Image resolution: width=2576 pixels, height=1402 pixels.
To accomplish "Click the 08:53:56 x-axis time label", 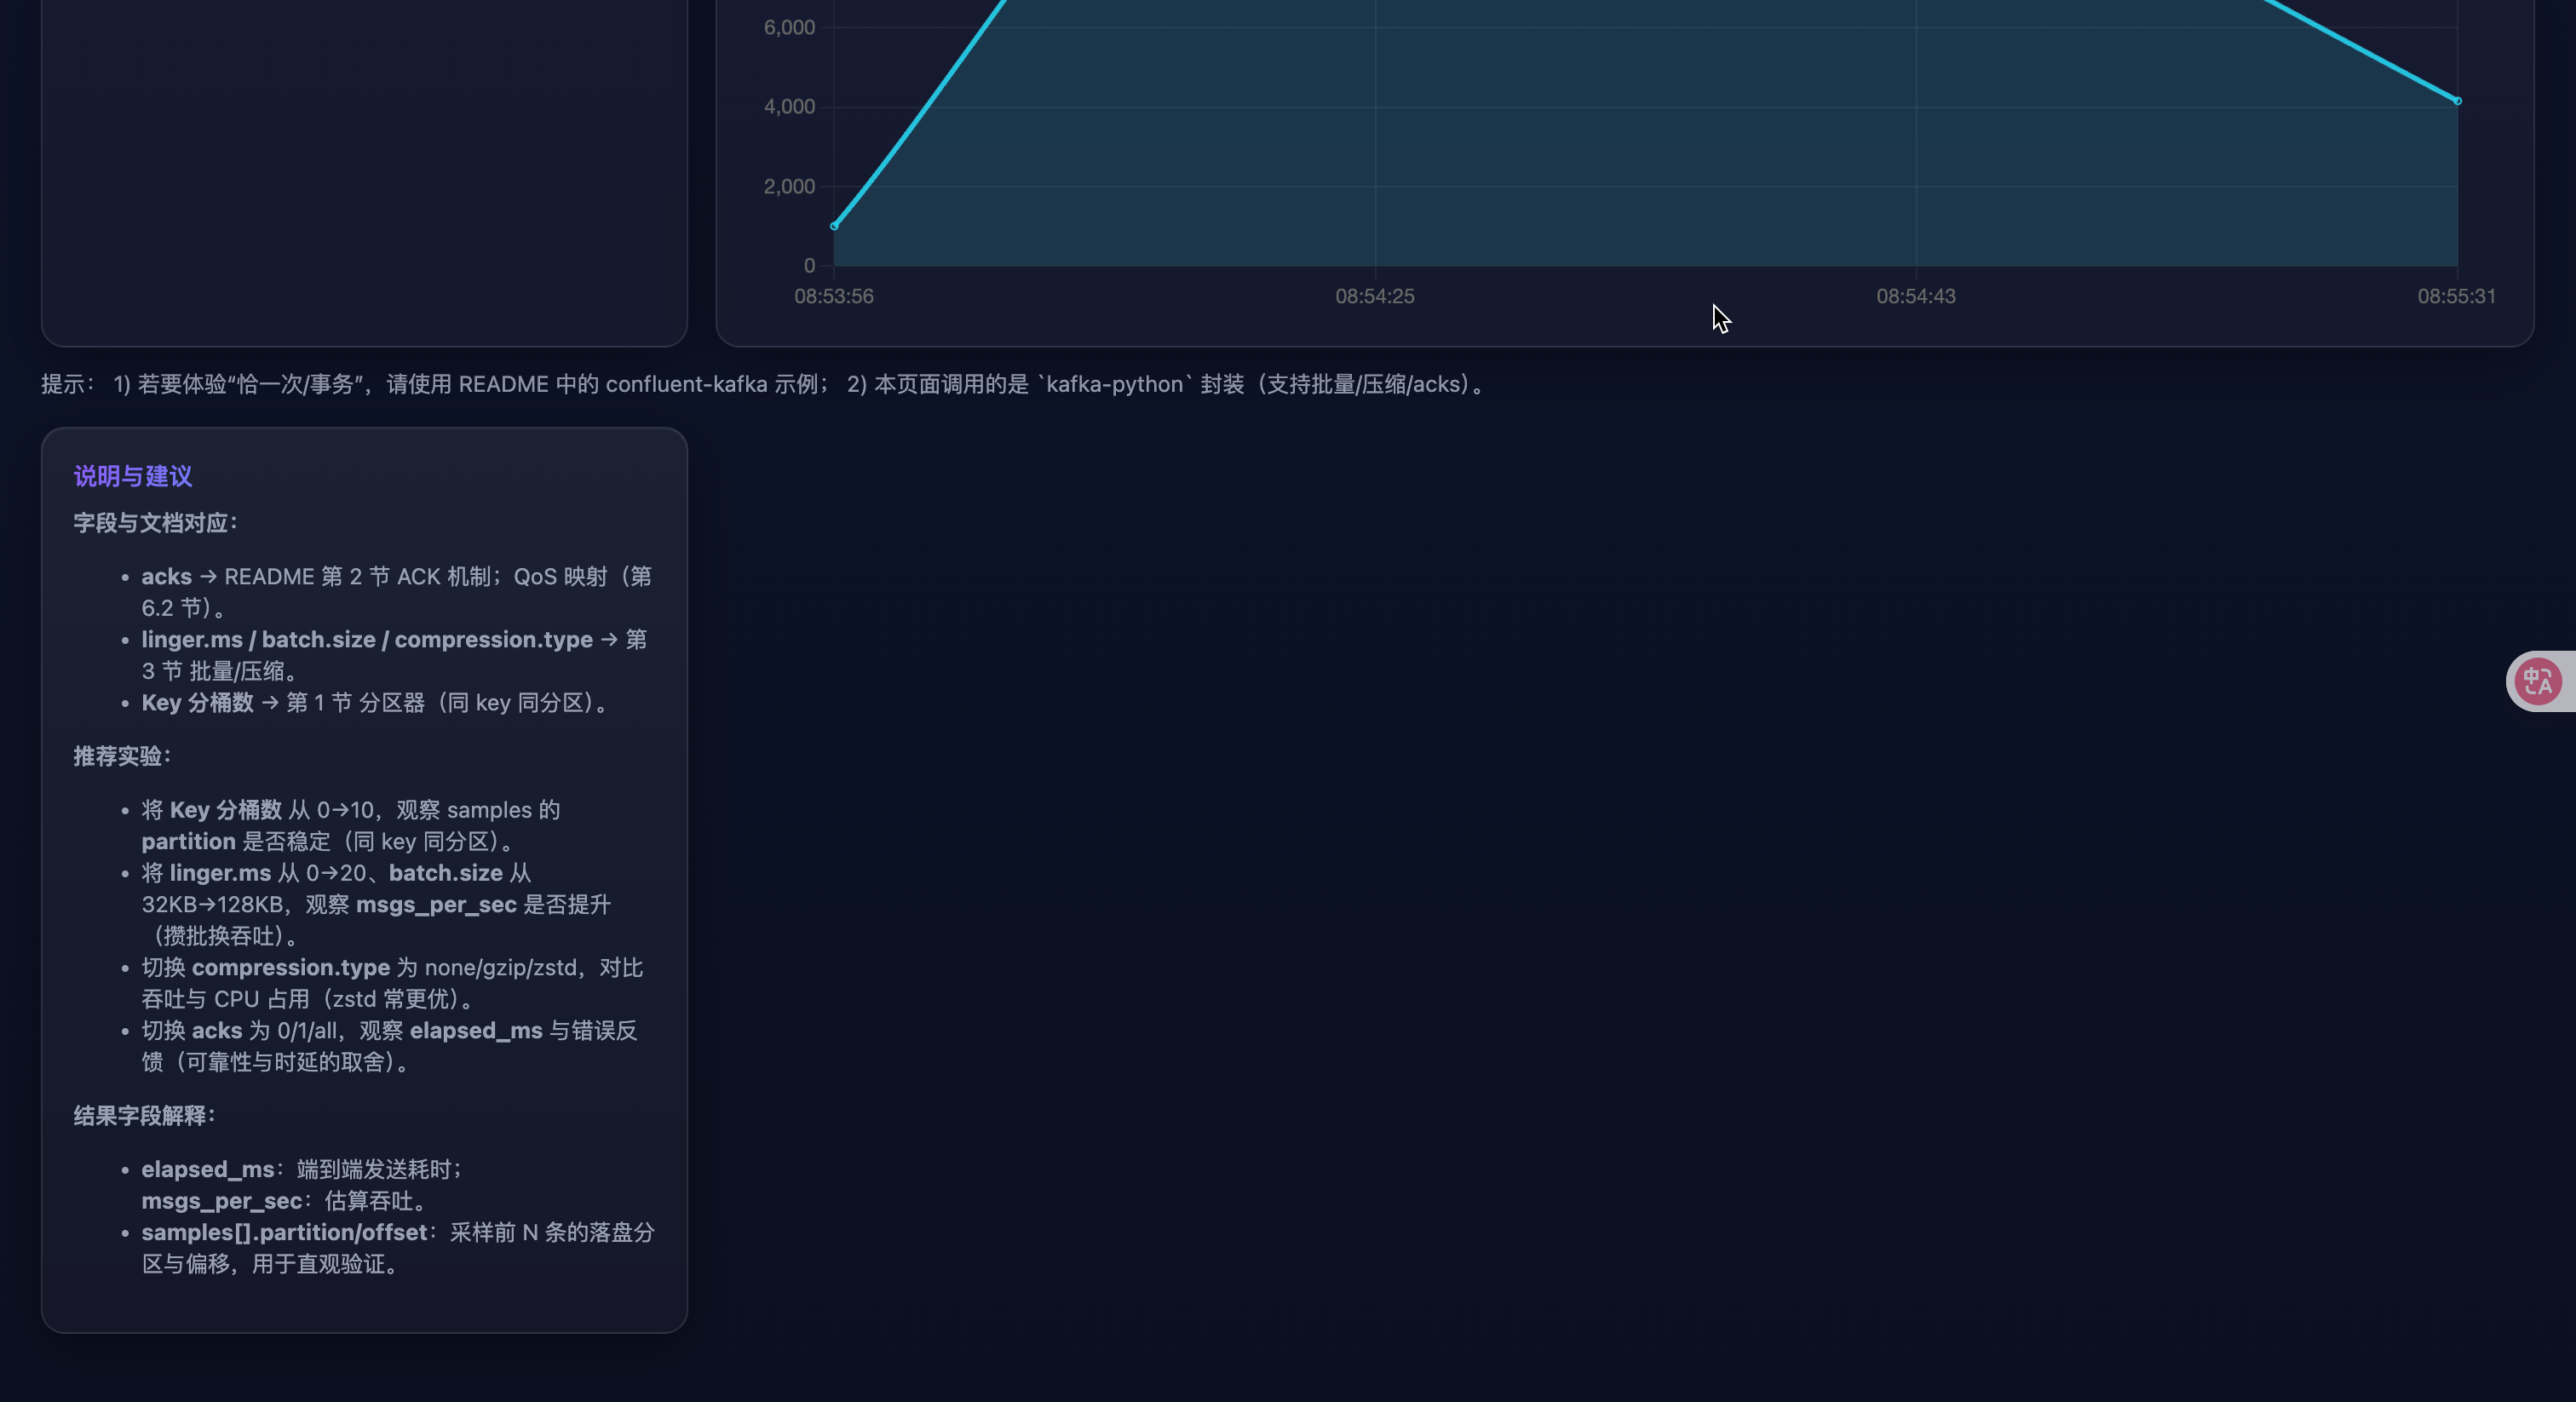I will tap(833, 296).
